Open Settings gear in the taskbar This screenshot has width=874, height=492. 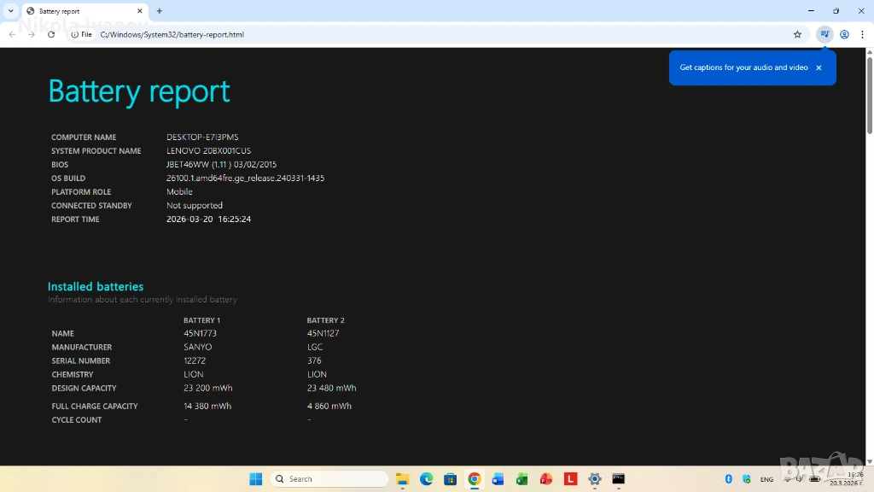(x=595, y=479)
